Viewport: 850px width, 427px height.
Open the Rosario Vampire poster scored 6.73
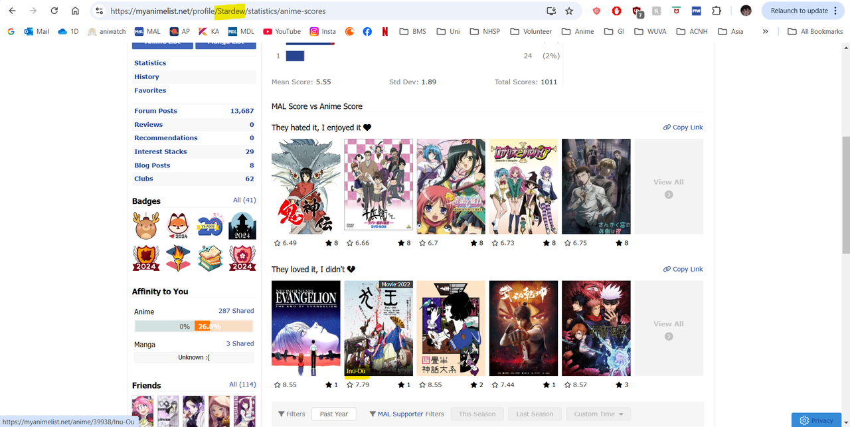tap(523, 187)
